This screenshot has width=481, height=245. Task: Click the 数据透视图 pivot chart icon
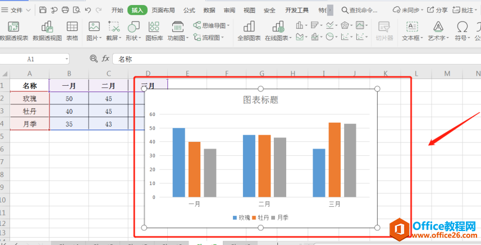pos(47,27)
